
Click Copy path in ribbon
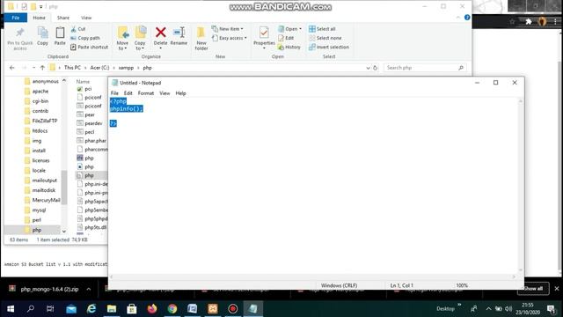85,38
